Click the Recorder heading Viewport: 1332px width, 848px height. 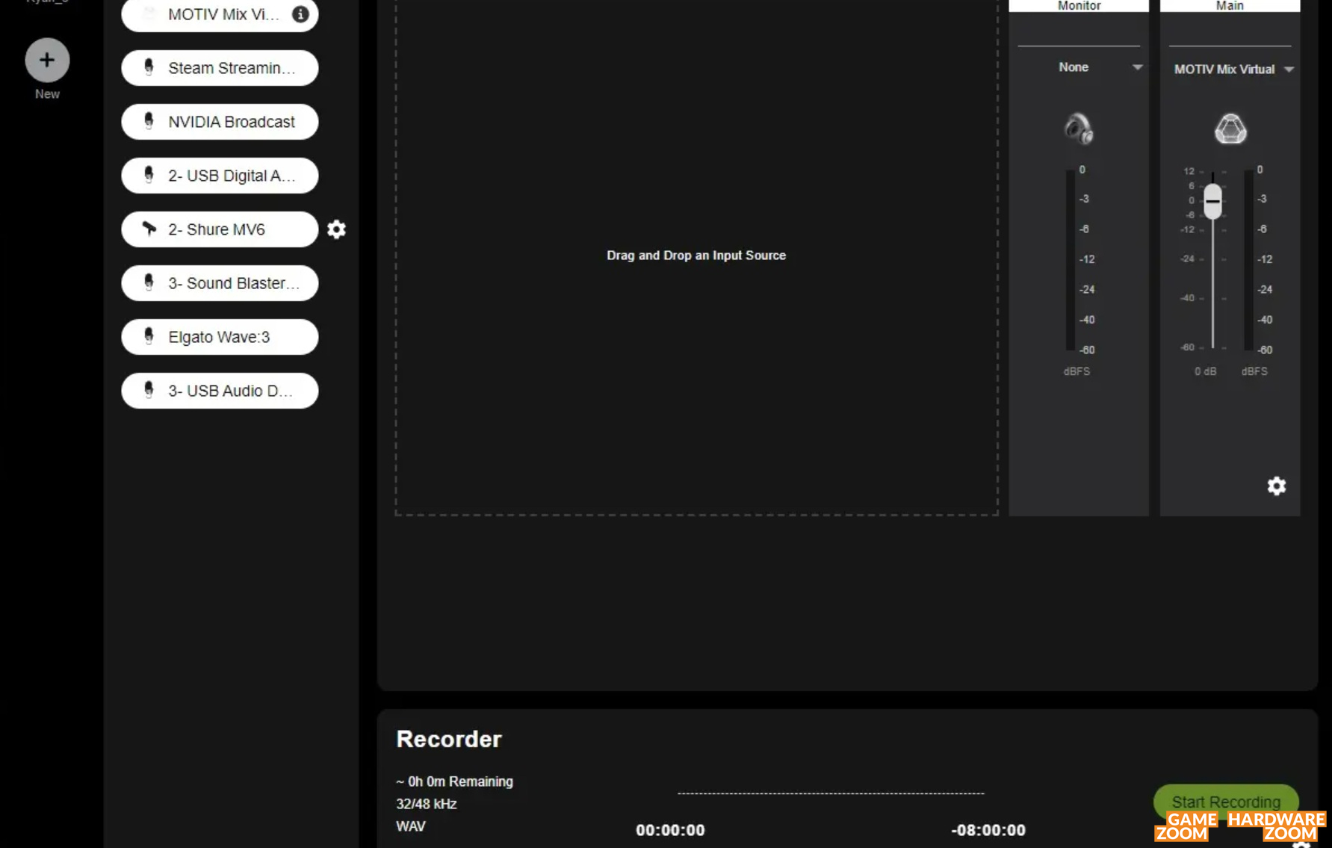click(x=449, y=739)
